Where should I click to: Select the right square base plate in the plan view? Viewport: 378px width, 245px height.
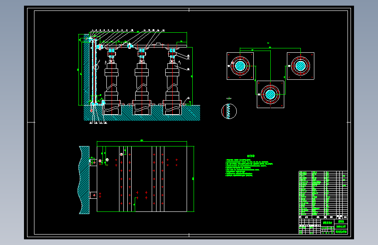[301, 66]
